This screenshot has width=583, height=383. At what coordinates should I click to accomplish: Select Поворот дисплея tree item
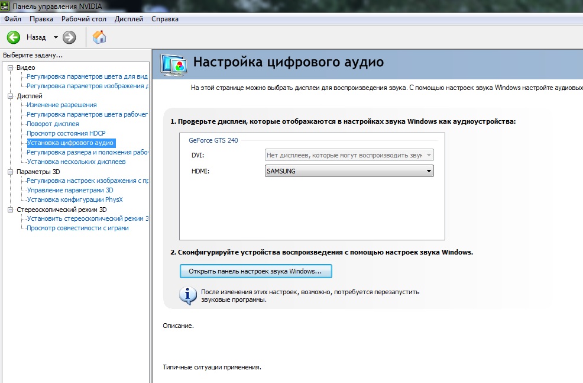(x=53, y=124)
